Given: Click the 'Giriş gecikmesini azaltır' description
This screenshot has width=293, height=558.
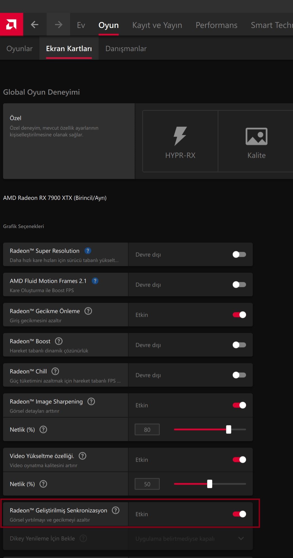Looking at the screenshot, I should pyautogui.click(x=36, y=320).
